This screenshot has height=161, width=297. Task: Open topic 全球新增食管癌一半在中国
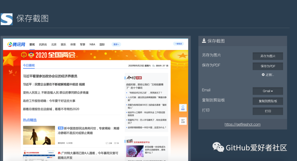pyautogui.click(x=147, y=128)
